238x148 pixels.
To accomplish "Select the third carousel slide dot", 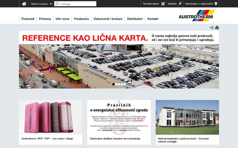I will coord(119,84).
